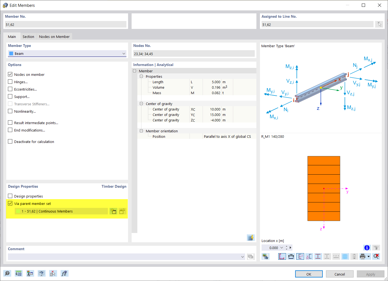Viewport: 388px width, 281px height.
Task: Switch to the Section tab
Action: 28,37
